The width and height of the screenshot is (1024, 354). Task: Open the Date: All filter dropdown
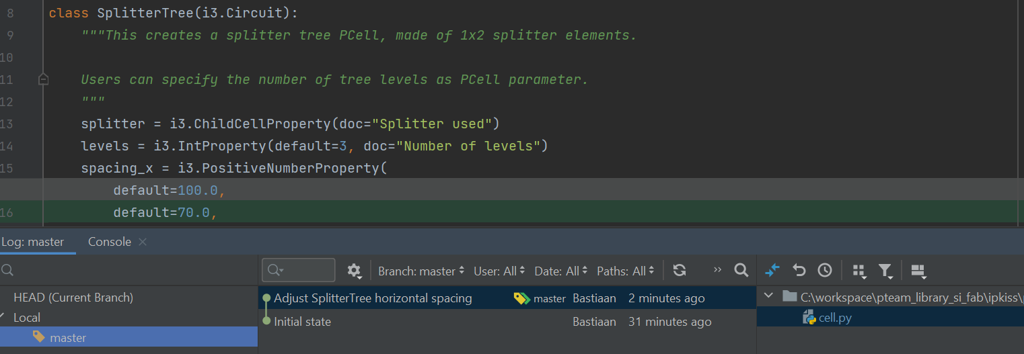coord(561,271)
